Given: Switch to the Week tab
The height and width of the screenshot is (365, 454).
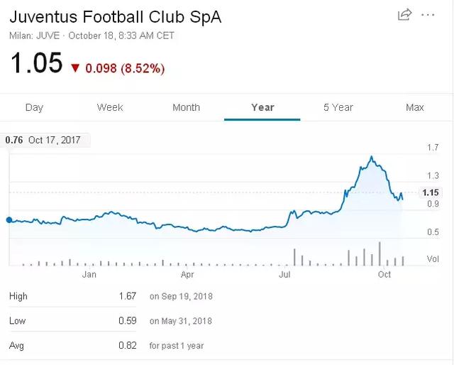Looking at the screenshot, I should click(x=110, y=107).
